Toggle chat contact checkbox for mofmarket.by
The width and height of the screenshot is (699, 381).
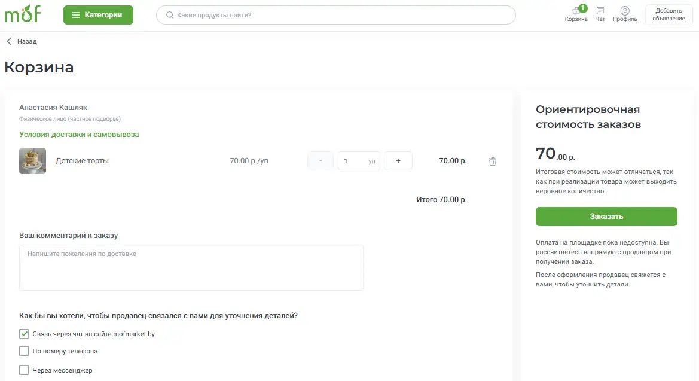pyautogui.click(x=24, y=334)
